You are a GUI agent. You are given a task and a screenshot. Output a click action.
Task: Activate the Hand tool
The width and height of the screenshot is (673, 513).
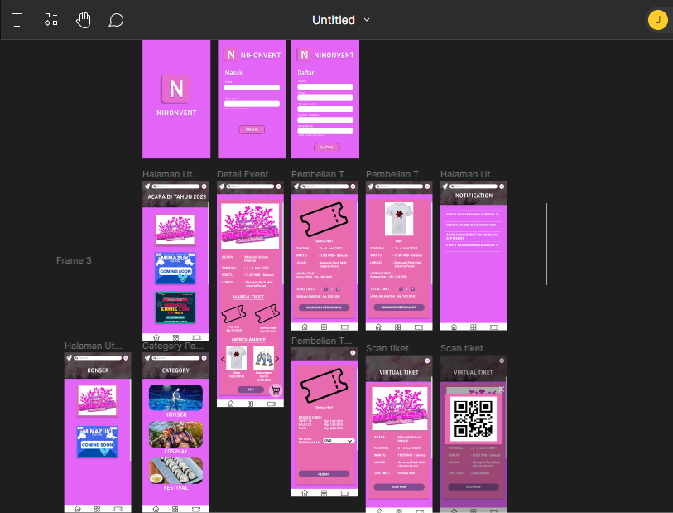click(x=83, y=20)
